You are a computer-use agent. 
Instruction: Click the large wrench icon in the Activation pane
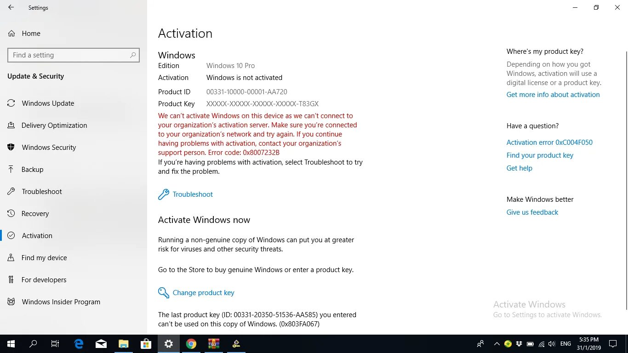(163, 194)
